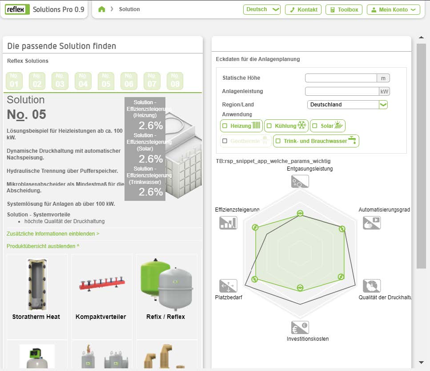Open Region/Land dropdown showing Deutschland
Viewport: 430px width, 371px height.
coord(347,105)
